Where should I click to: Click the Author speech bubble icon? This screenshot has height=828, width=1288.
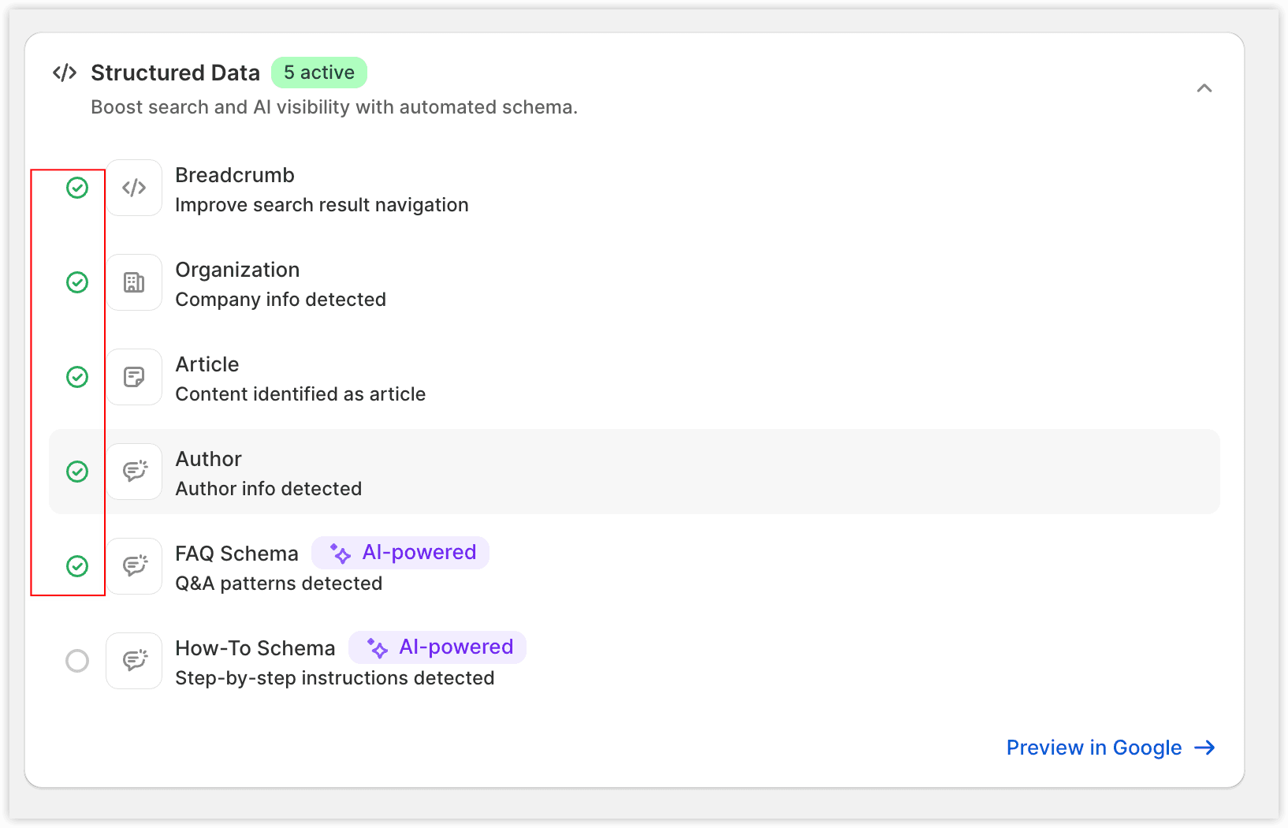tap(134, 472)
